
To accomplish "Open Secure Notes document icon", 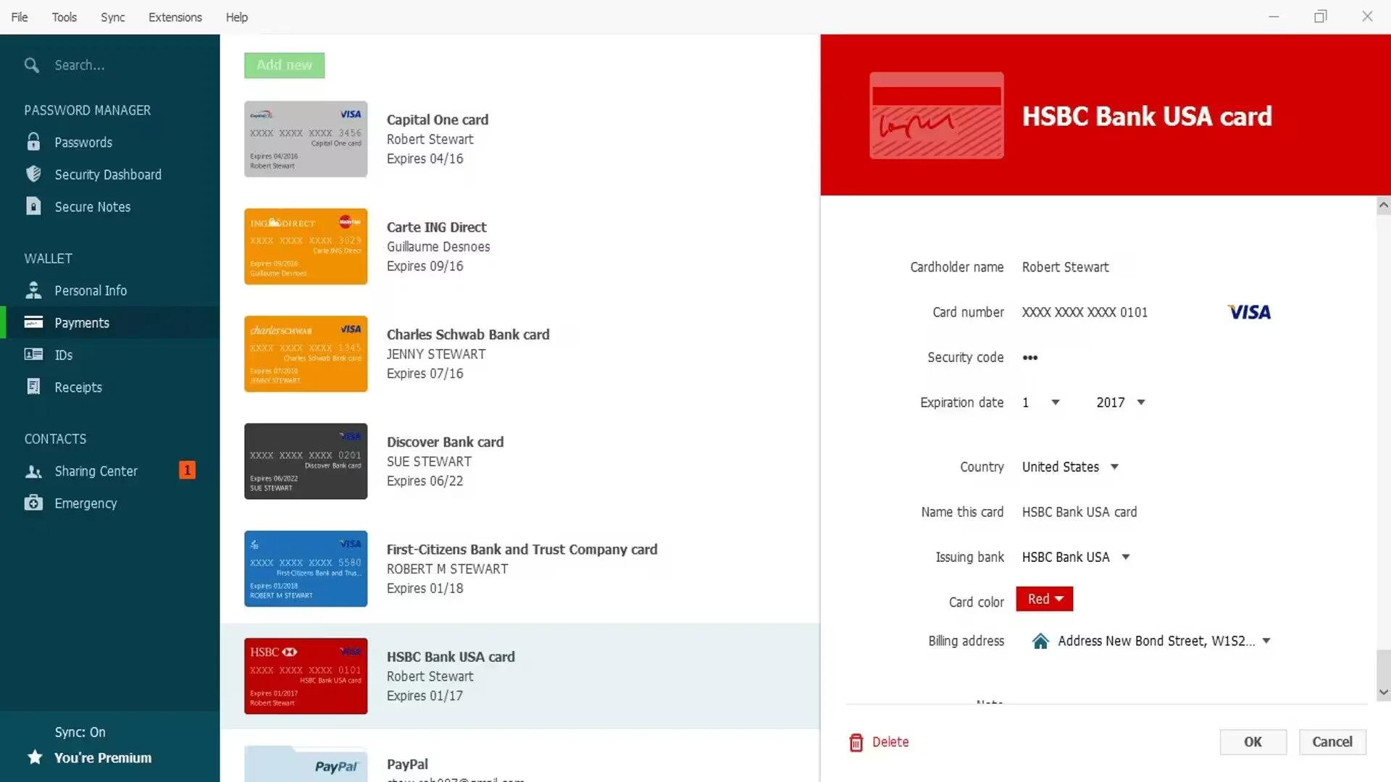I will tap(33, 206).
